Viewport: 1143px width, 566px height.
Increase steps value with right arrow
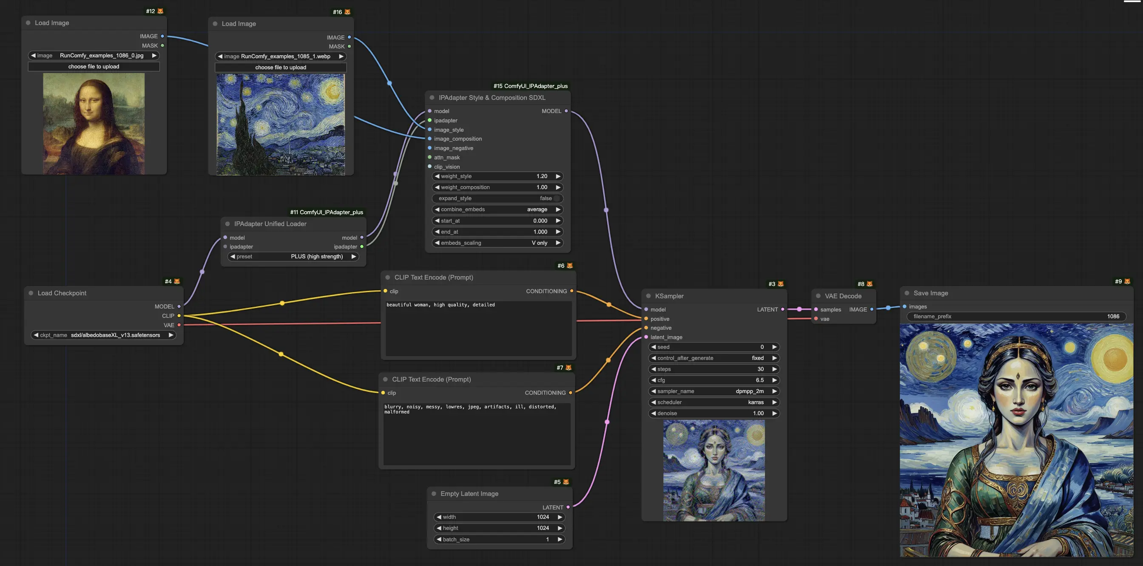pos(775,369)
